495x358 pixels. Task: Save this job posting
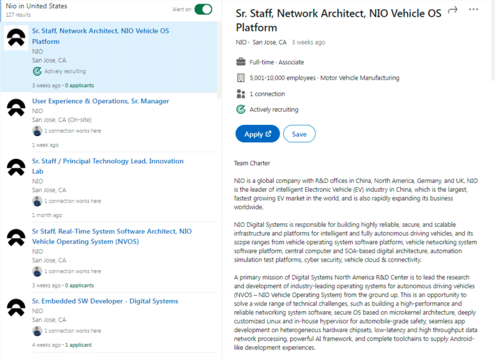pyautogui.click(x=299, y=134)
